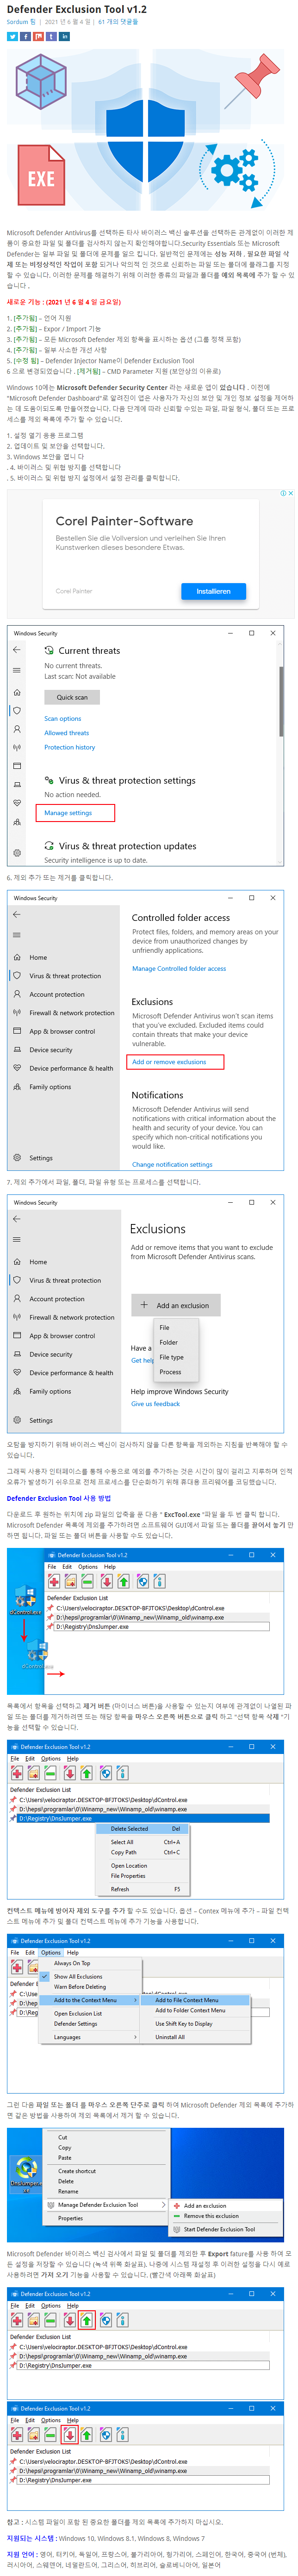
Task: Click the Firewall wireless icon in the Current threats sidebar
Action: [x=17, y=747]
